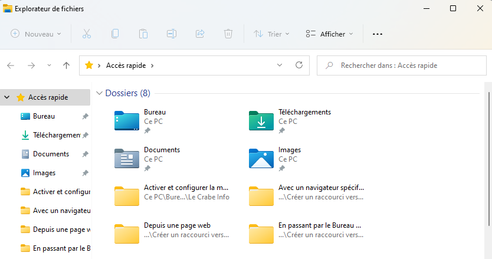
Task: Open the Afficher view dropdown
Action: pos(329,34)
